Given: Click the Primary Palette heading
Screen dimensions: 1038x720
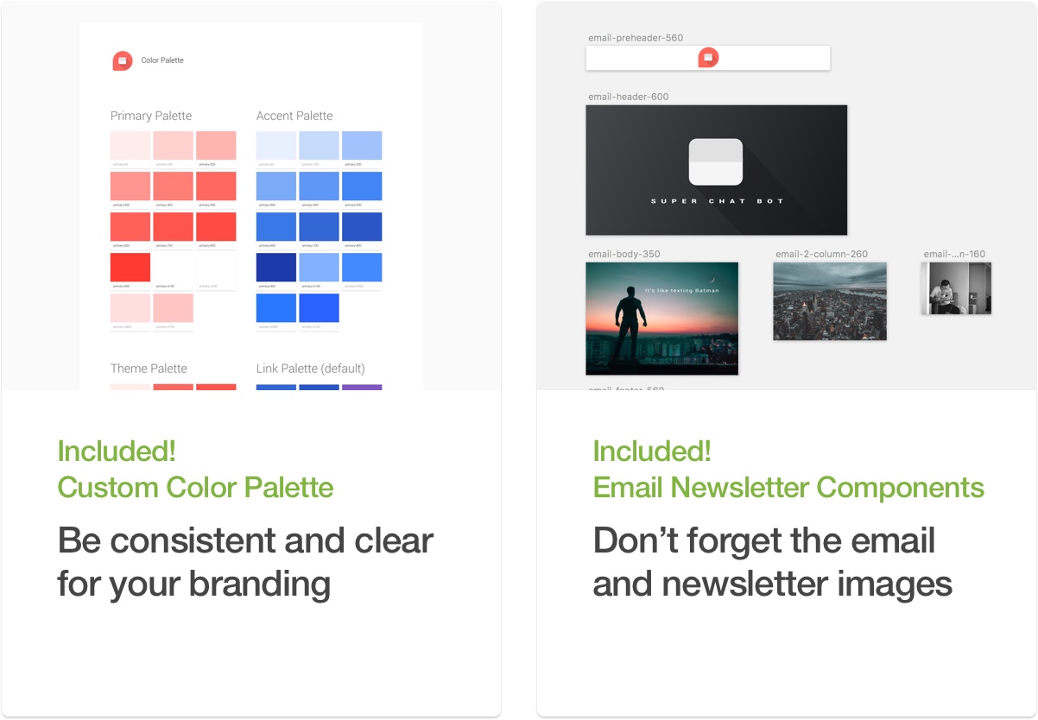Looking at the screenshot, I should tap(151, 116).
